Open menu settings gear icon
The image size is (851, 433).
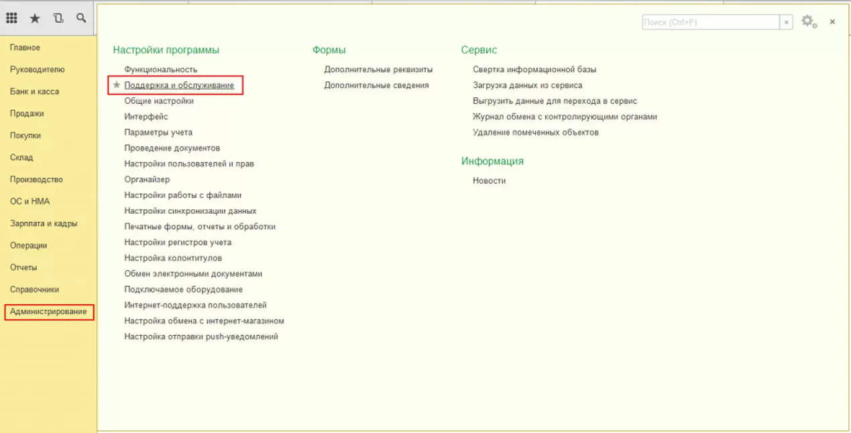[x=809, y=21]
